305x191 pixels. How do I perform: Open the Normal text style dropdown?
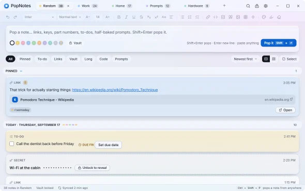(70, 17)
